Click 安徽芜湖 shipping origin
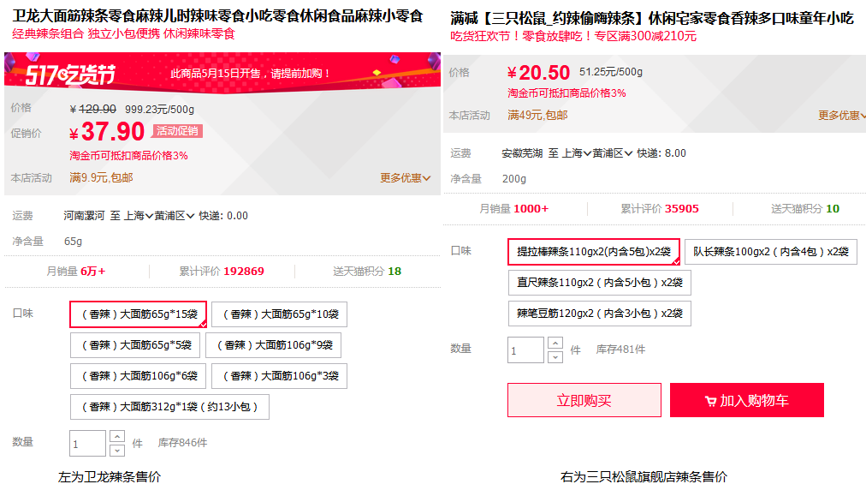Viewport: 866px width, 496px height. [x=523, y=153]
